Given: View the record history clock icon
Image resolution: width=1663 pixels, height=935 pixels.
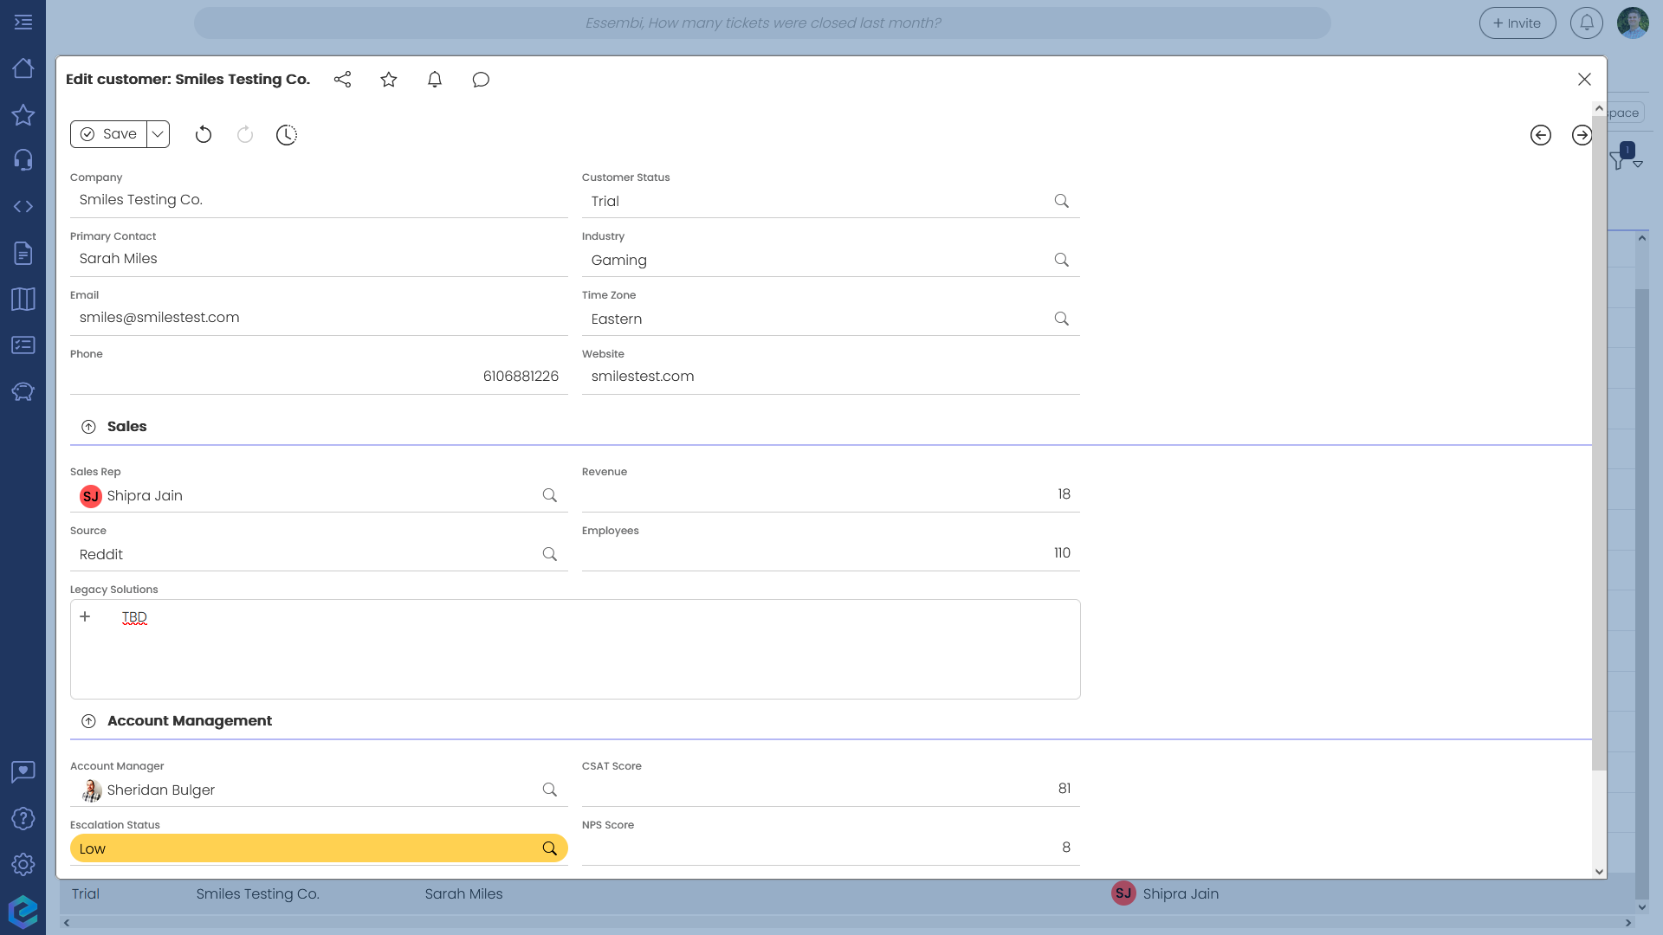Looking at the screenshot, I should click(x=287, y=134).
